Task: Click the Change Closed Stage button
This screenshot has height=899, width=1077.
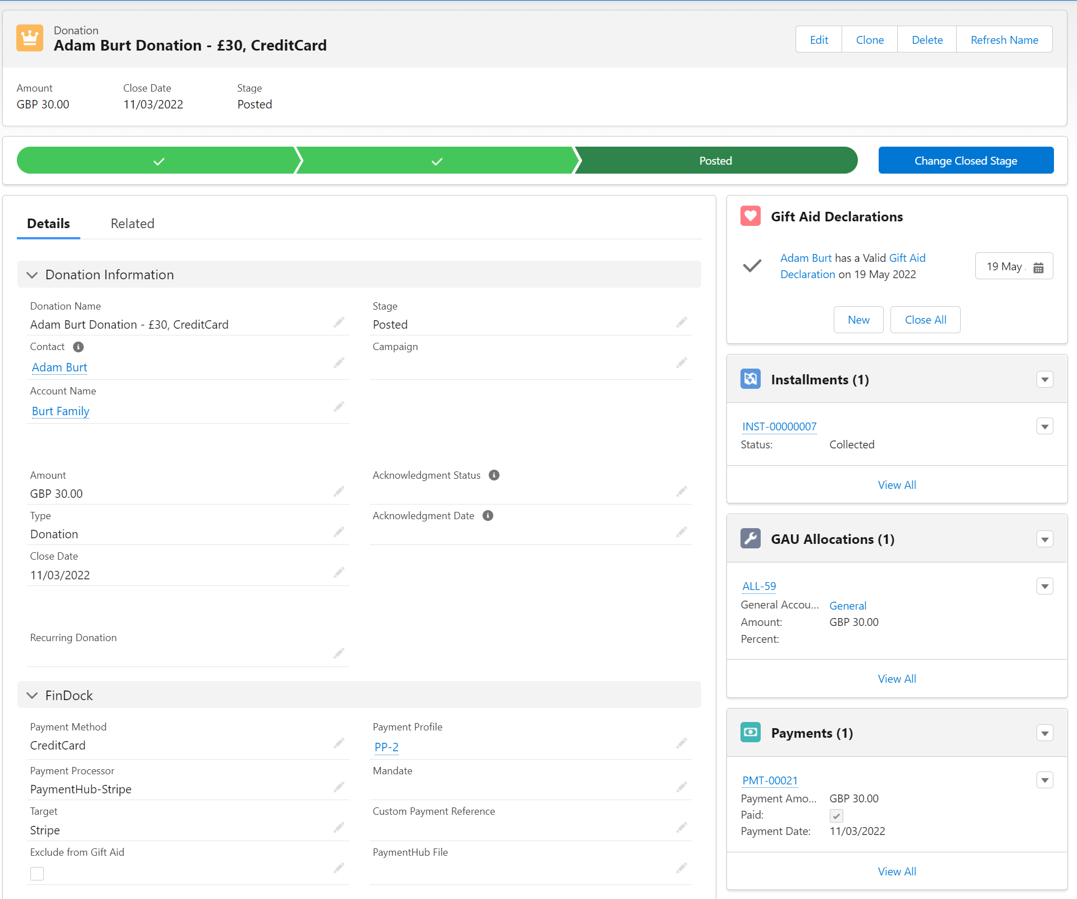Action: coord(965,161)
